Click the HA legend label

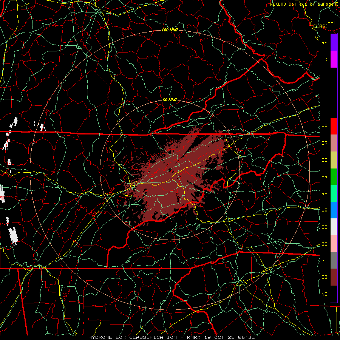click(x=324, y=127)
